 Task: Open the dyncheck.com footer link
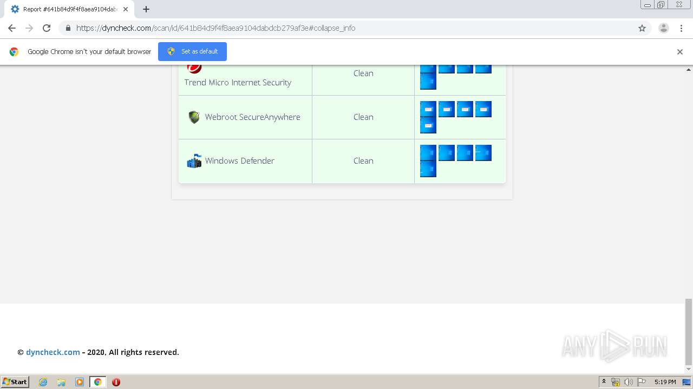pos(53,352)
